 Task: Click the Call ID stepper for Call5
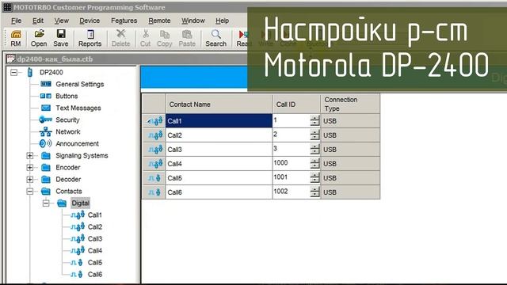(x=314, y=177)
